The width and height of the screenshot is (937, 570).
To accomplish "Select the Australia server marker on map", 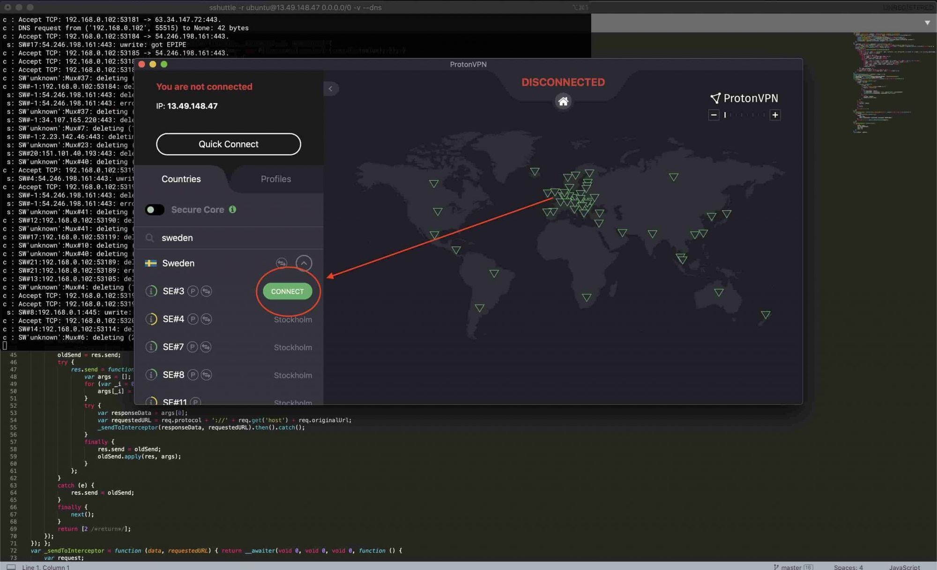I will (x=719, y=293).
